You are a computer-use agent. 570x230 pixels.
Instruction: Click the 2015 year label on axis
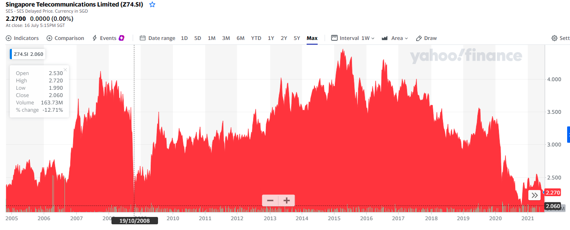[x=334, y=219]
